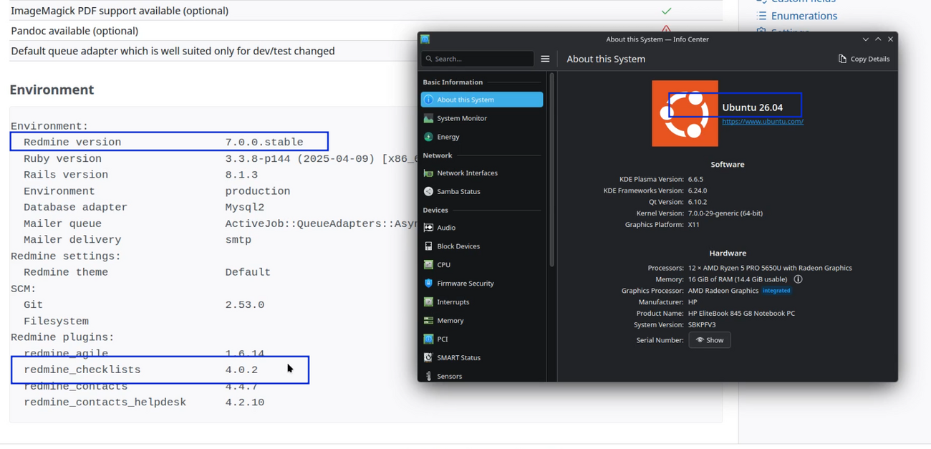Open Samba Status icon

point(428,192)
